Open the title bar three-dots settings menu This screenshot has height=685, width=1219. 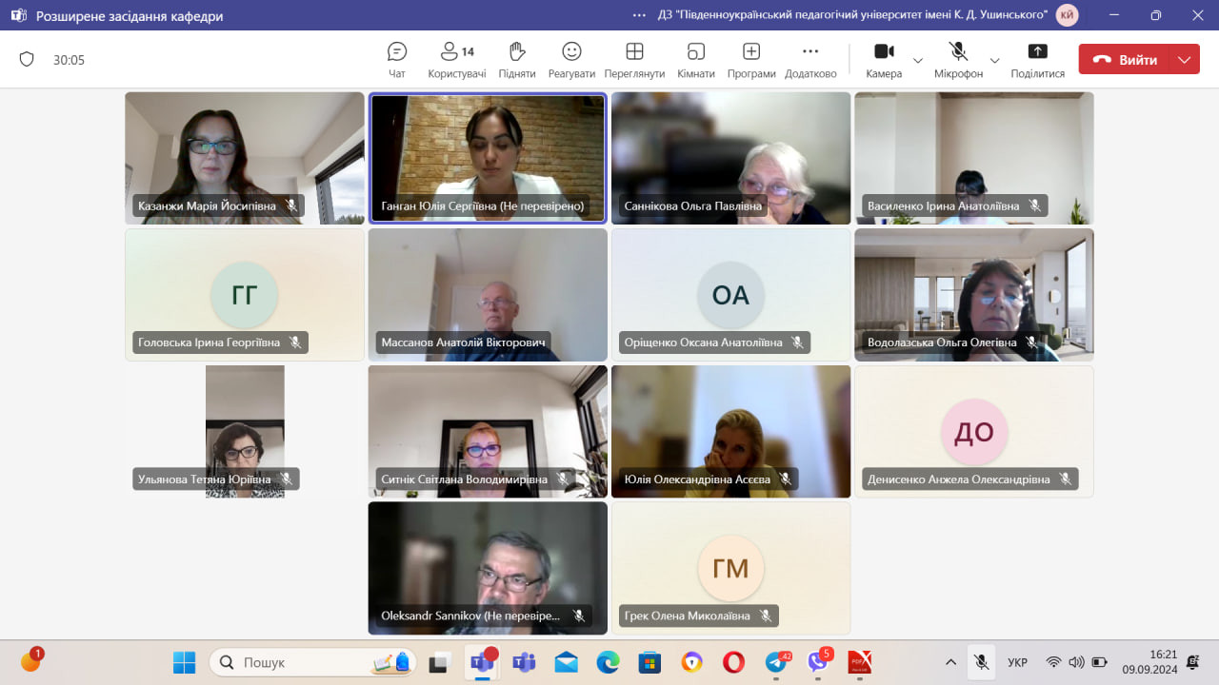[x=639, y=15]
